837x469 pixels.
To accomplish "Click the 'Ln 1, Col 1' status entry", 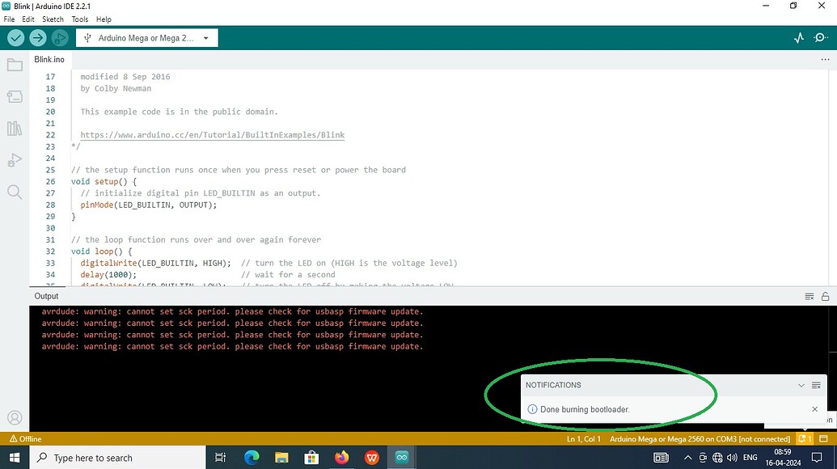I will pos(583,438).
